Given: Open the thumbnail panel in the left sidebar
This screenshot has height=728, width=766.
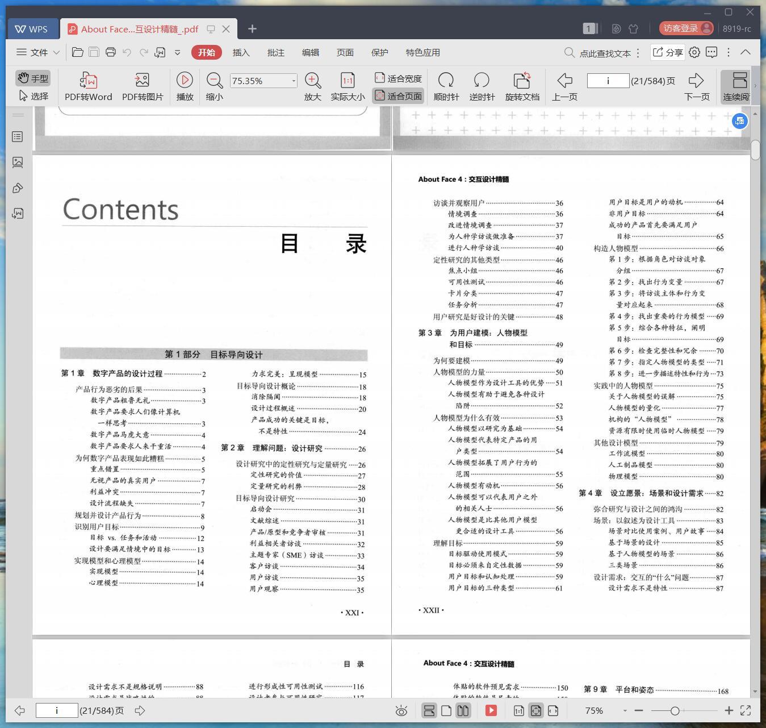Looking at the screenshot, I should [x=18, y=163].
